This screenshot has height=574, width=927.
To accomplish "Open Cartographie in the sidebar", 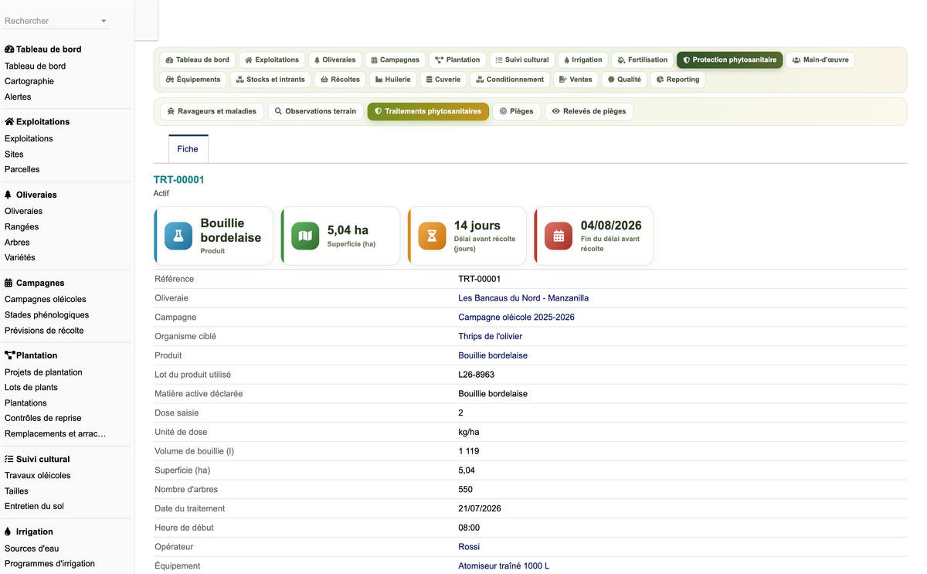I will pos(29,81).
